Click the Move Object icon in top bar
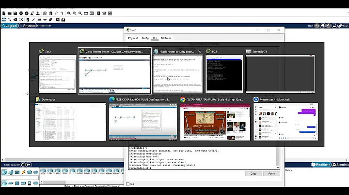 coord(329,26)
